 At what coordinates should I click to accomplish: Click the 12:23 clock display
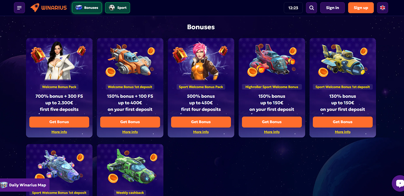pos(293,8)
